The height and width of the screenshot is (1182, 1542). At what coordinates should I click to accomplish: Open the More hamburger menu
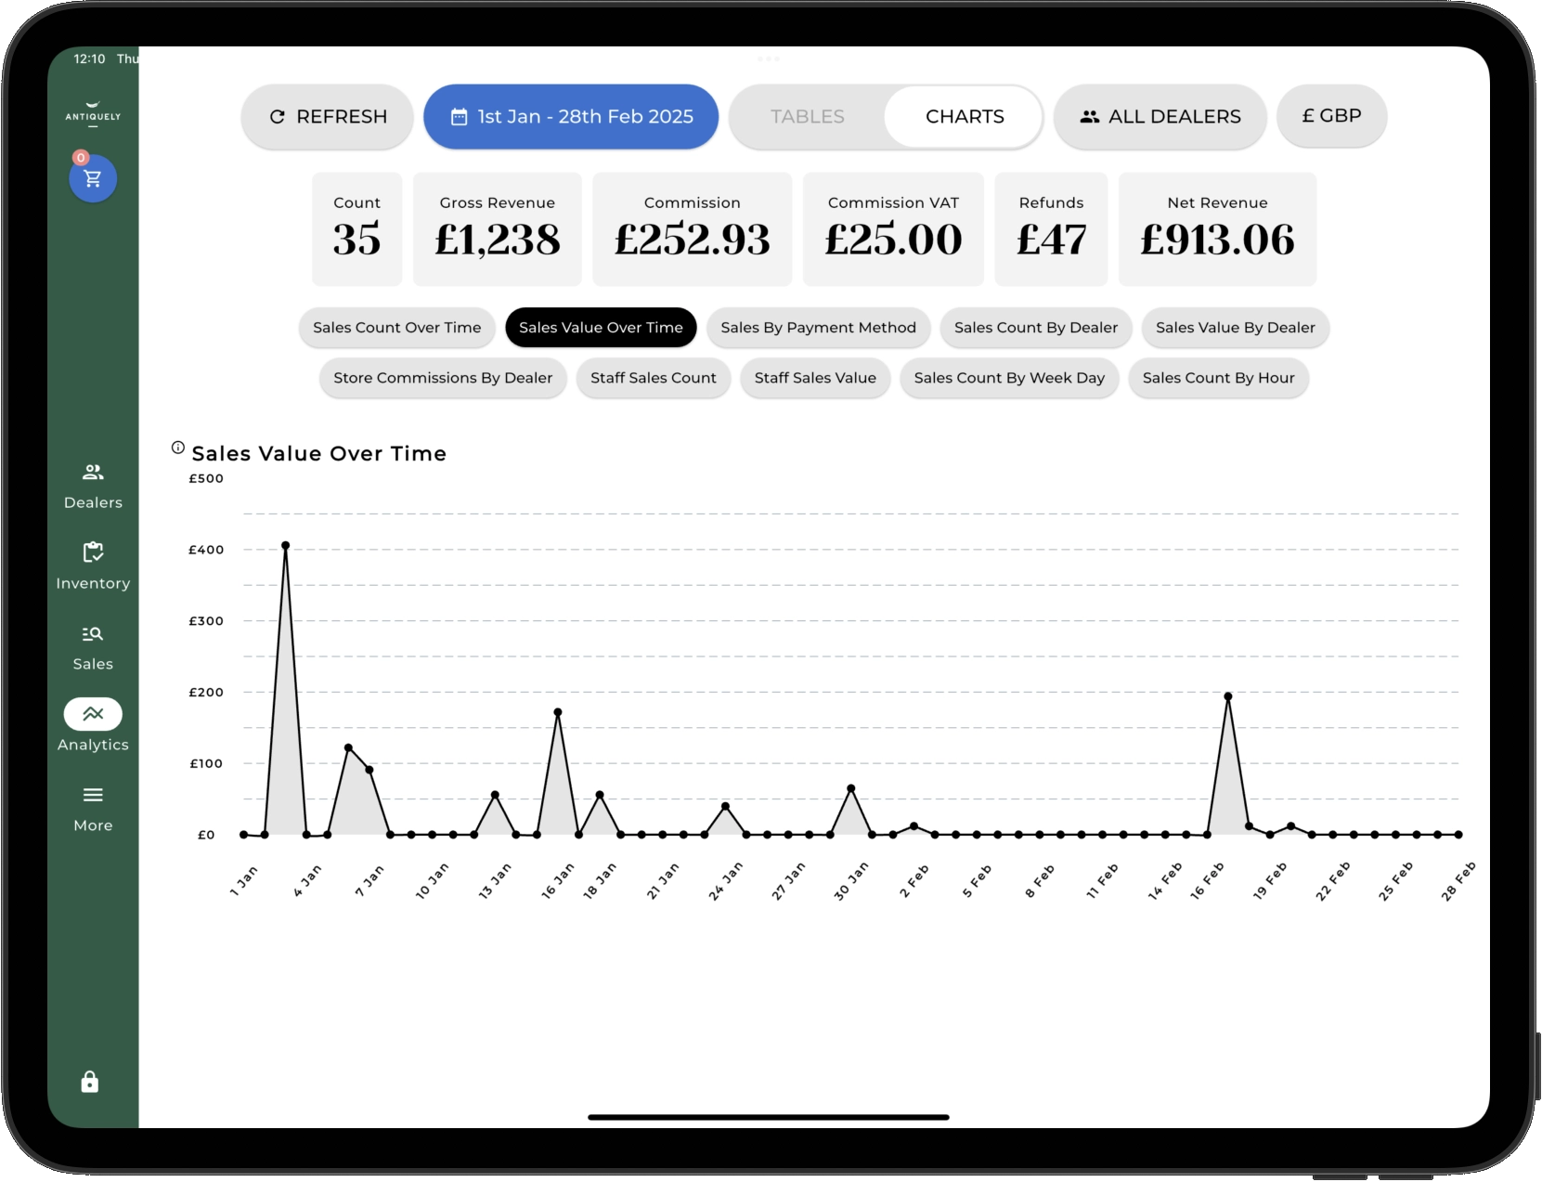coord(93,809)
